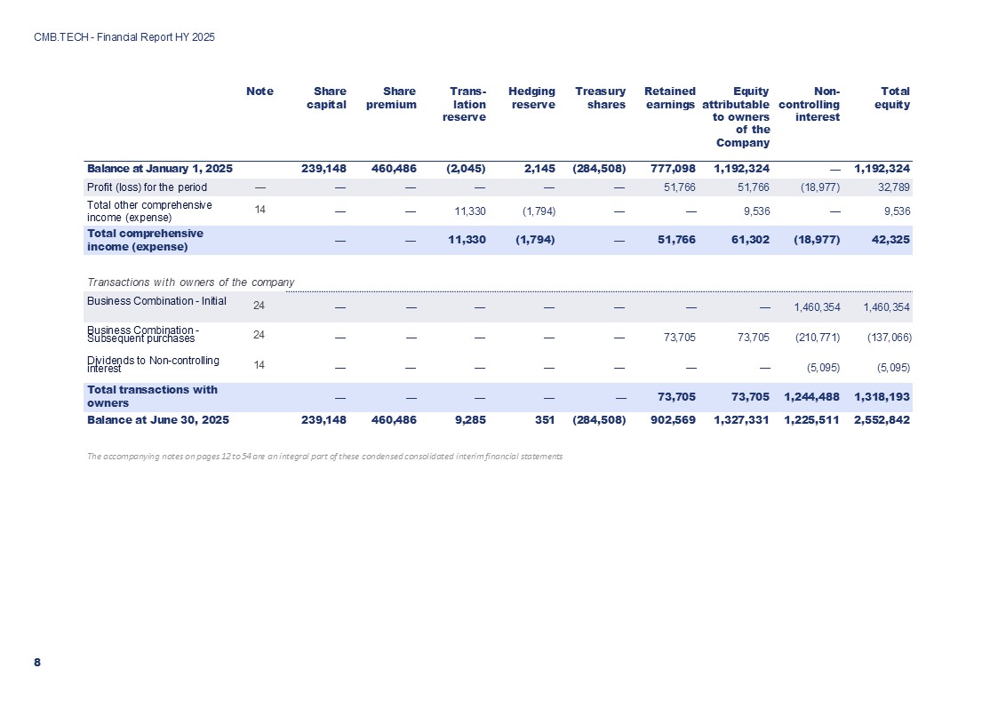
Task: Click the accompanying notes footnote text
Action: [324, 457]
